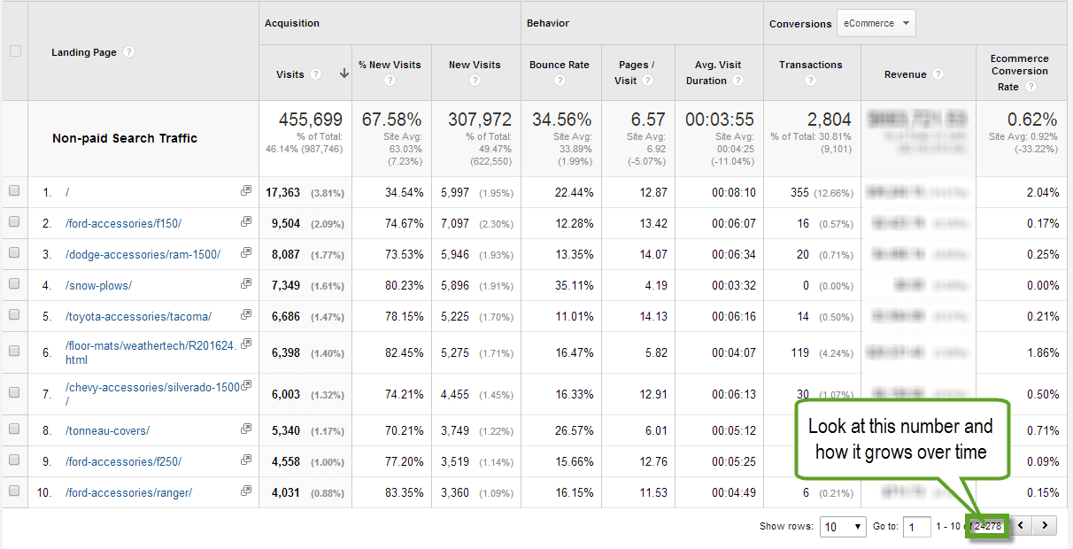Sort by Visits column header
The height and width of the screenshot is (549, 1073).
290,74
